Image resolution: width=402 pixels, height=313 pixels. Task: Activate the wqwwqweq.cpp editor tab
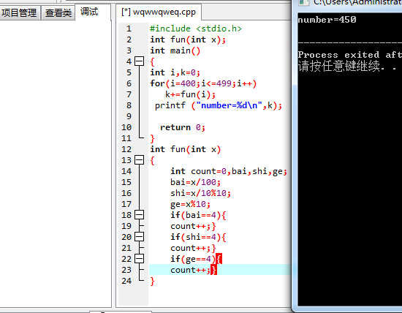(x=159, y=12)
